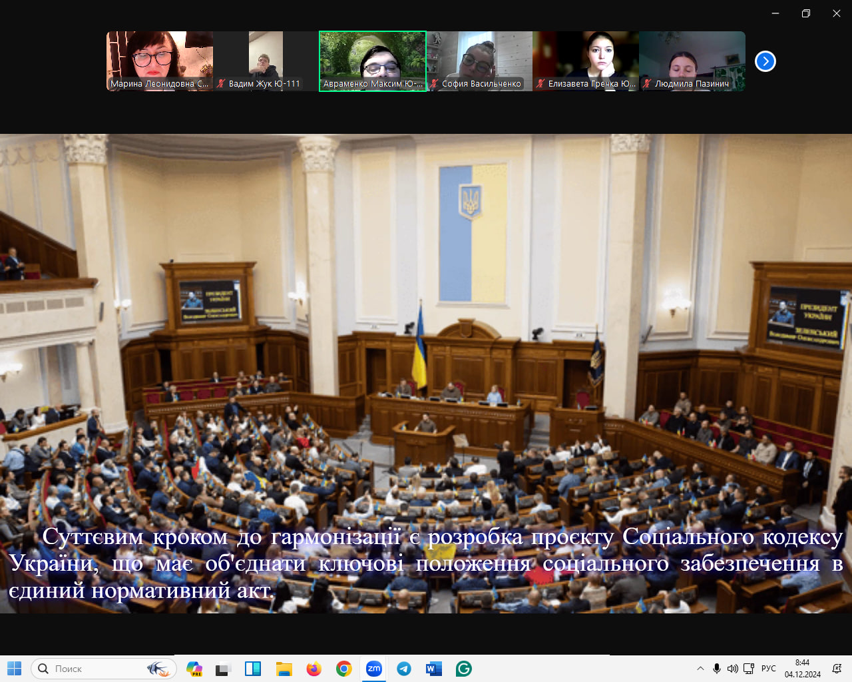Click the Zoom taskbar icon
The width and height of the screenshot is (852, 682).
point(374,669)
